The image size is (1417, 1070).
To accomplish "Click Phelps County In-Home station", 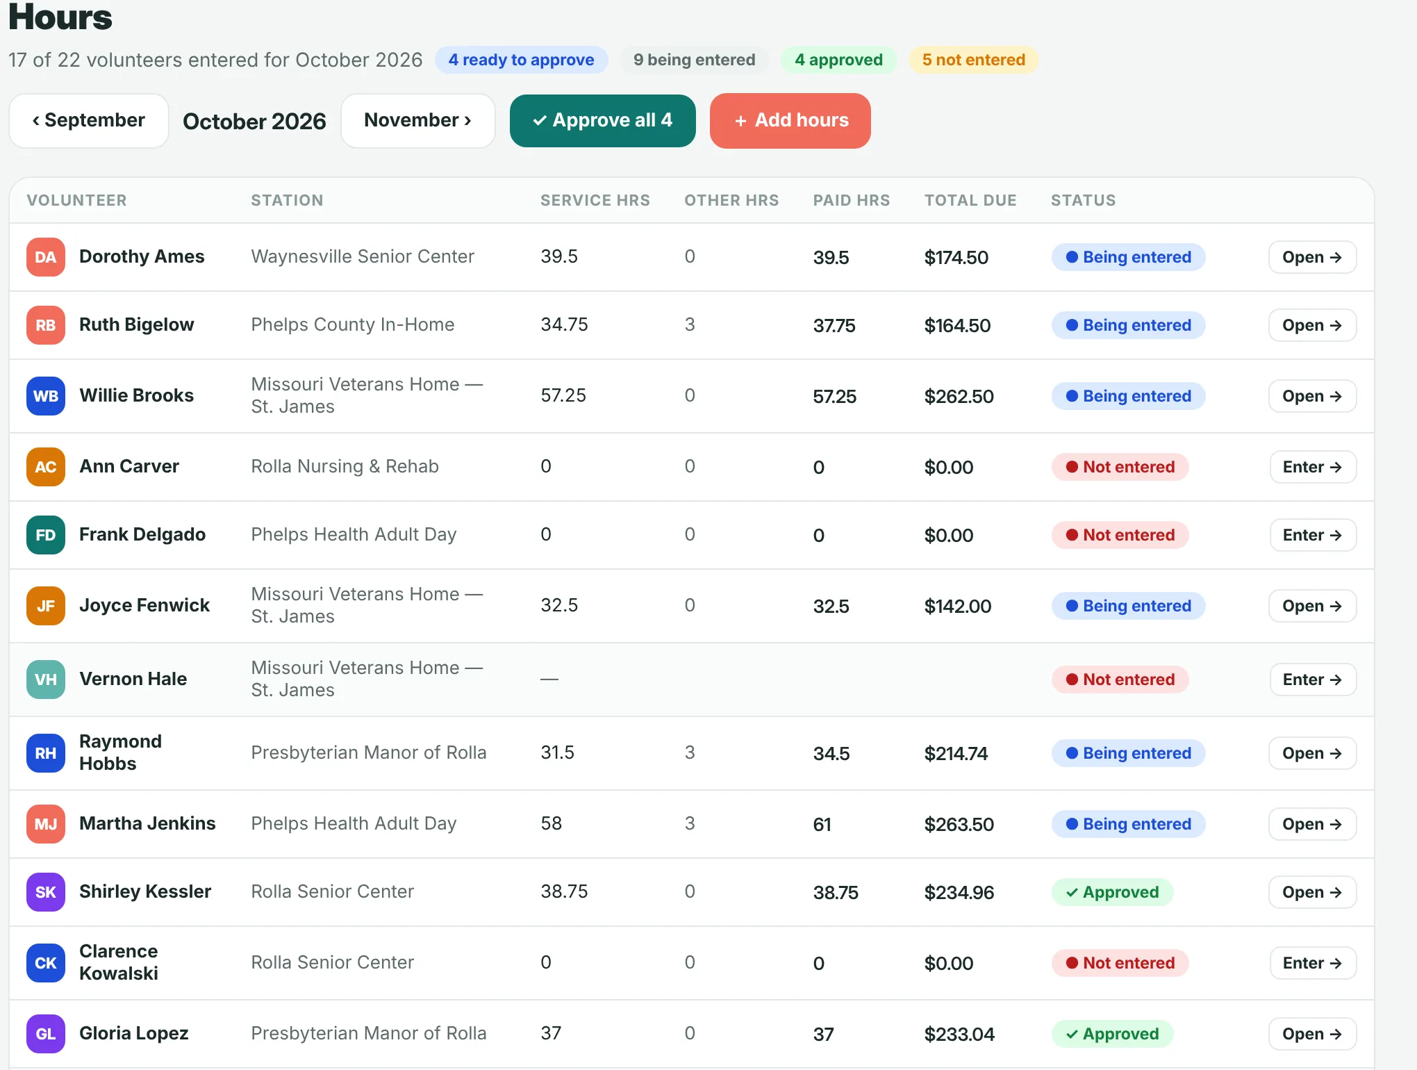I will pyautogui.click(x=353, y=324).
